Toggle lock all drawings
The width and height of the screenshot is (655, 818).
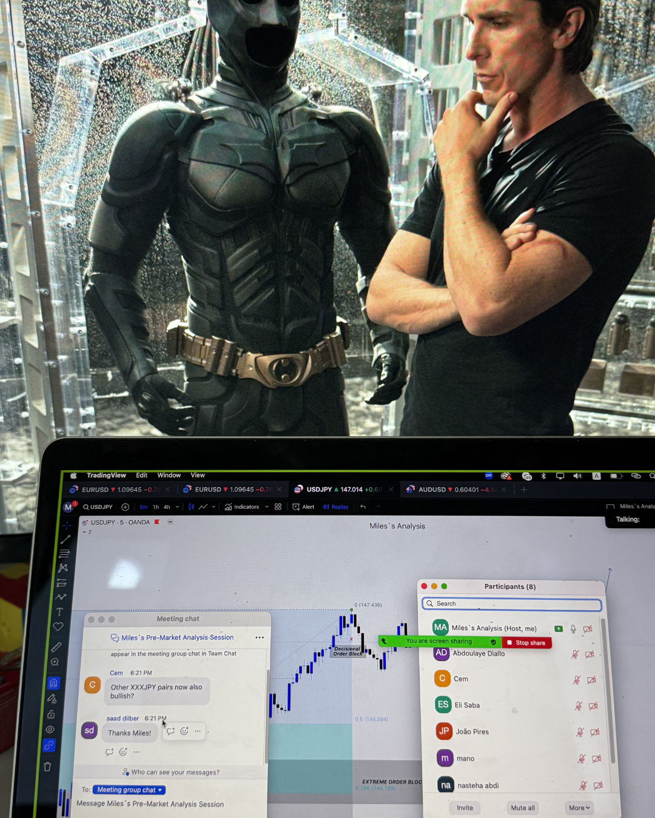pyautogui.click(x=51, y=714)
